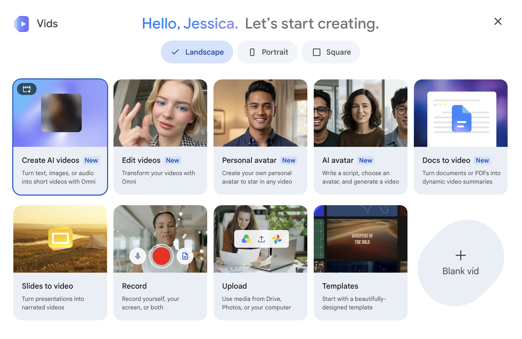Click the plus icon on Blank vid
The height and width of the screenshot is (339, 522).
tap(461, 255)
